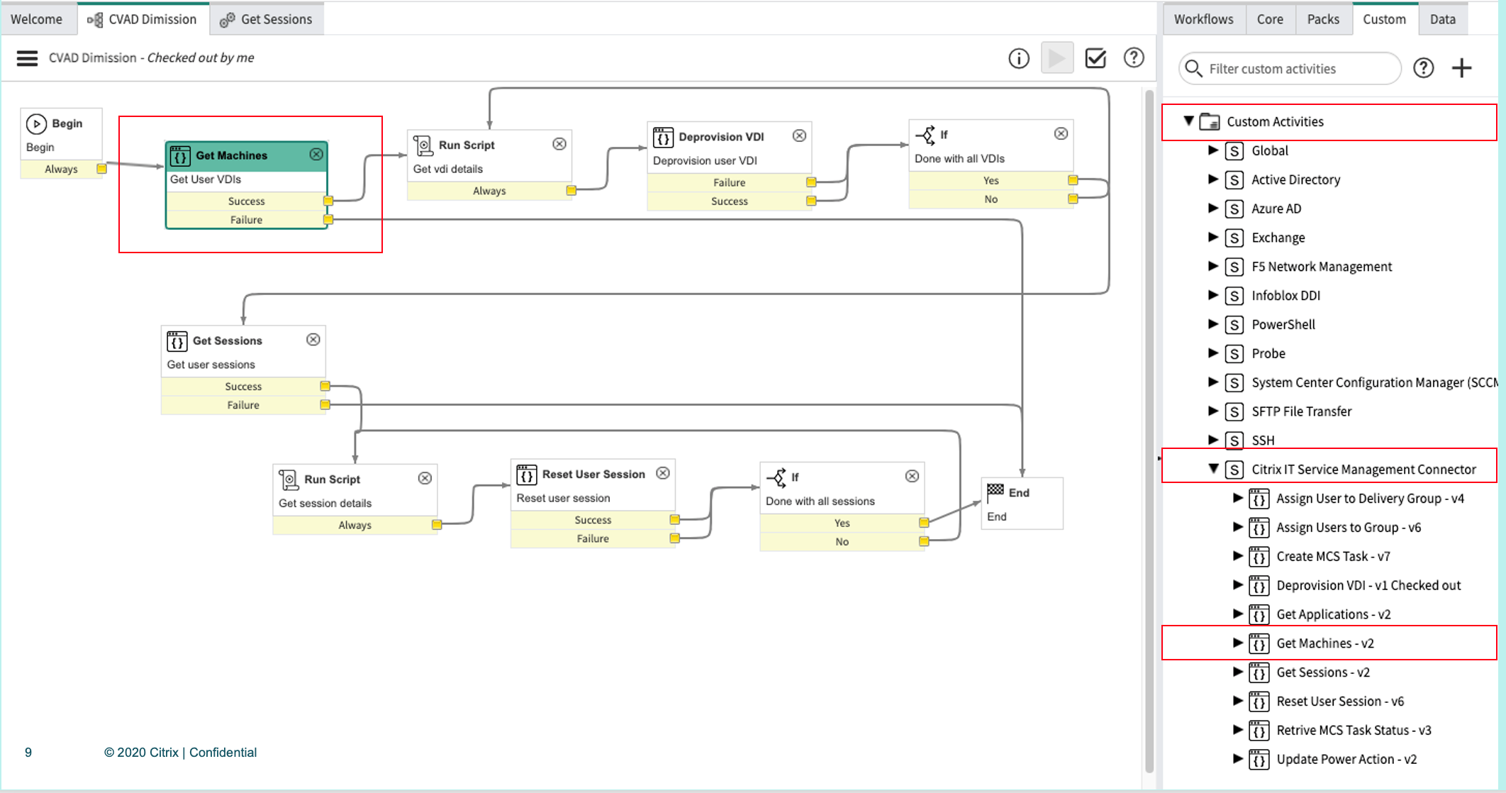Click the canvas vertical scrollbar
1506x793 pixels.
pos(1149,426)
